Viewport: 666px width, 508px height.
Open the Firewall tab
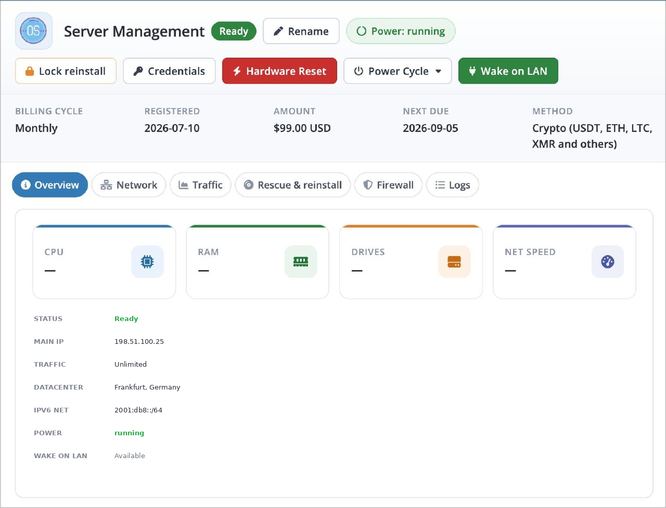pyautogui.click(x=388, y=185)
